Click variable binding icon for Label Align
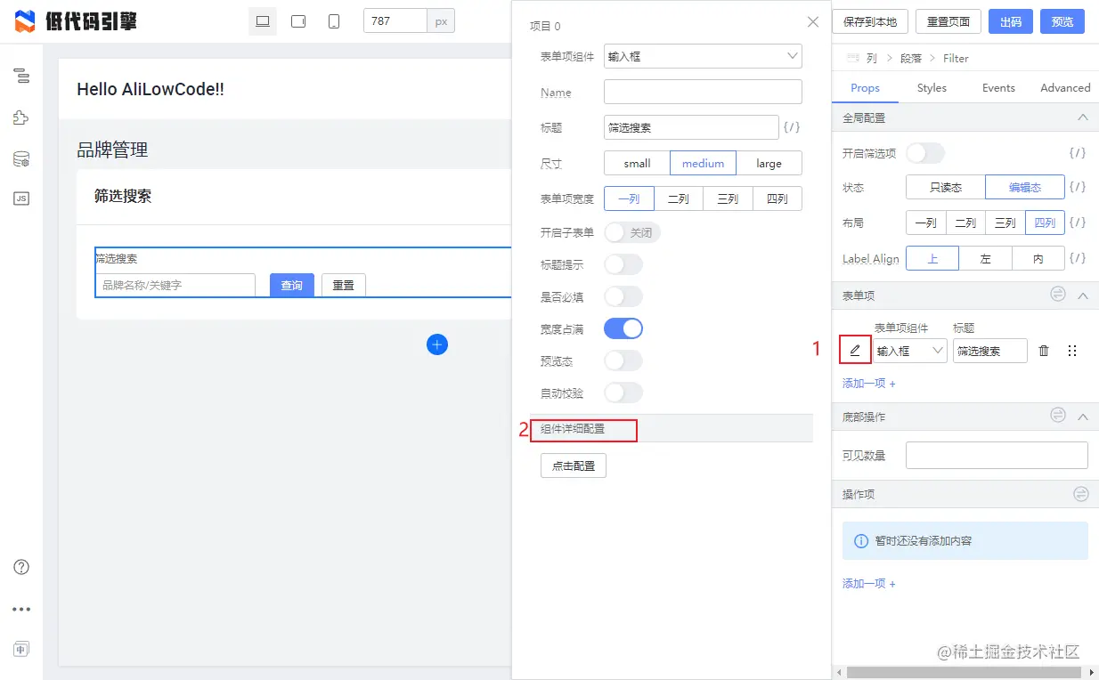This screenshot has height=680, width=1099. [x=1078, y=258]
